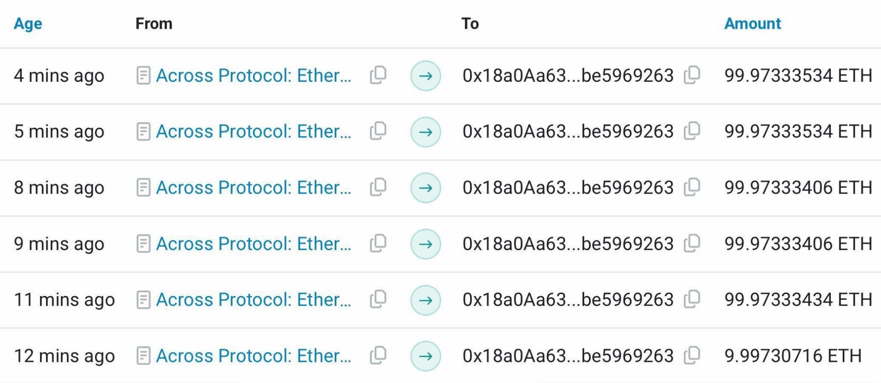
Task: Open Across Protocol link in 9 mins row
Action: [253, 244]
